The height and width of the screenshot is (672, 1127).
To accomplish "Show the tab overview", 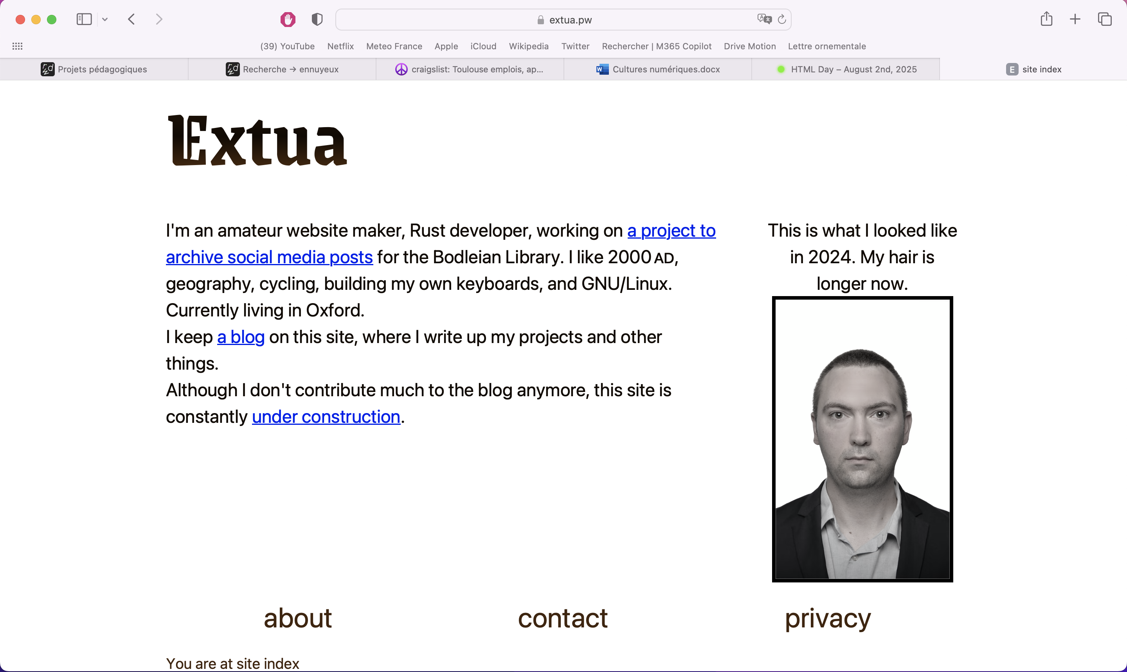I will point(1104,19).
